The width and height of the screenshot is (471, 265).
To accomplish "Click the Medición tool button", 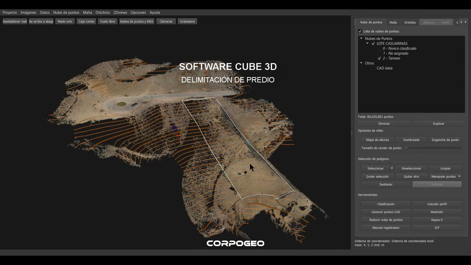I will 437,212.
